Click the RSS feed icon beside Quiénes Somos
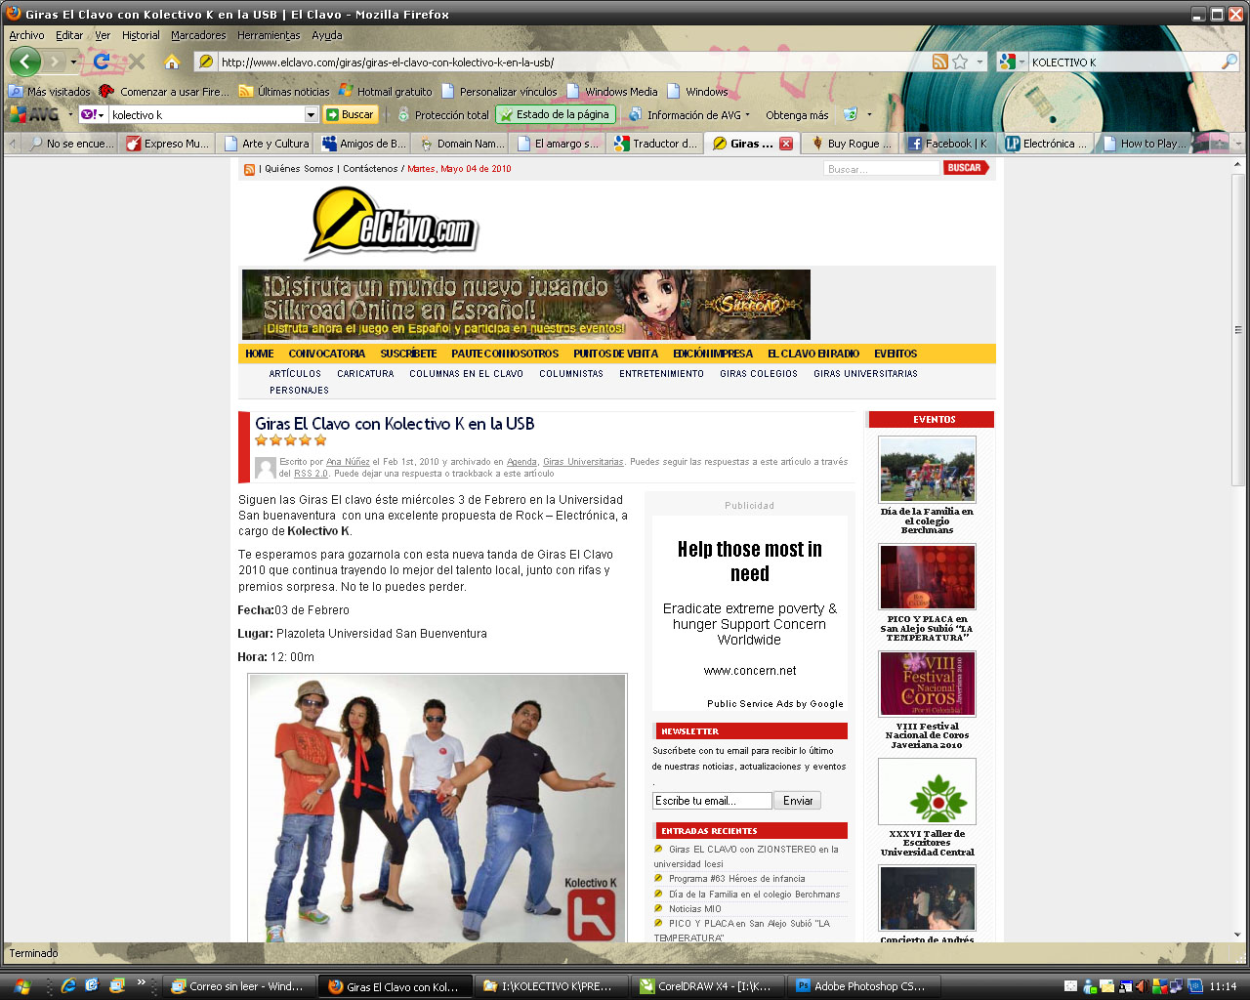The width and height of the screenshot is (1250, 1000). coord(249,169)
